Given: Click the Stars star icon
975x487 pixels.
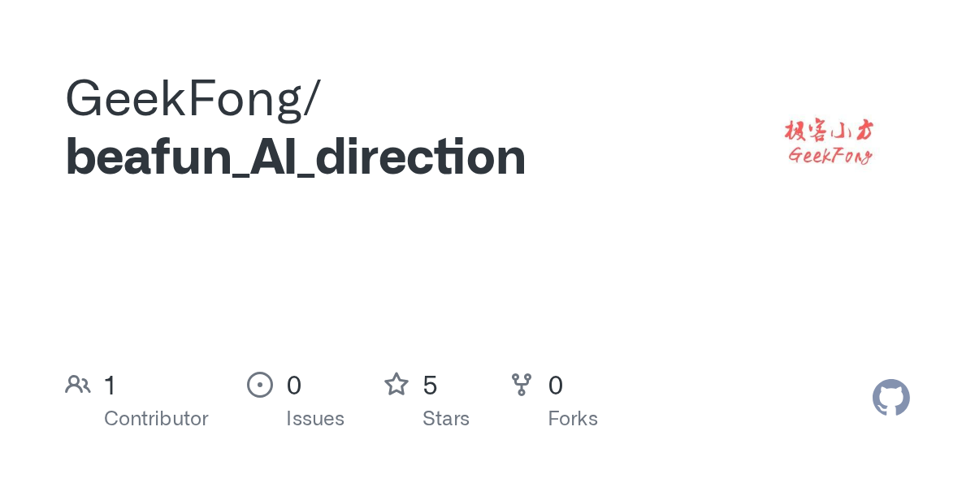Looking at the screenshot, I should 396,385.
